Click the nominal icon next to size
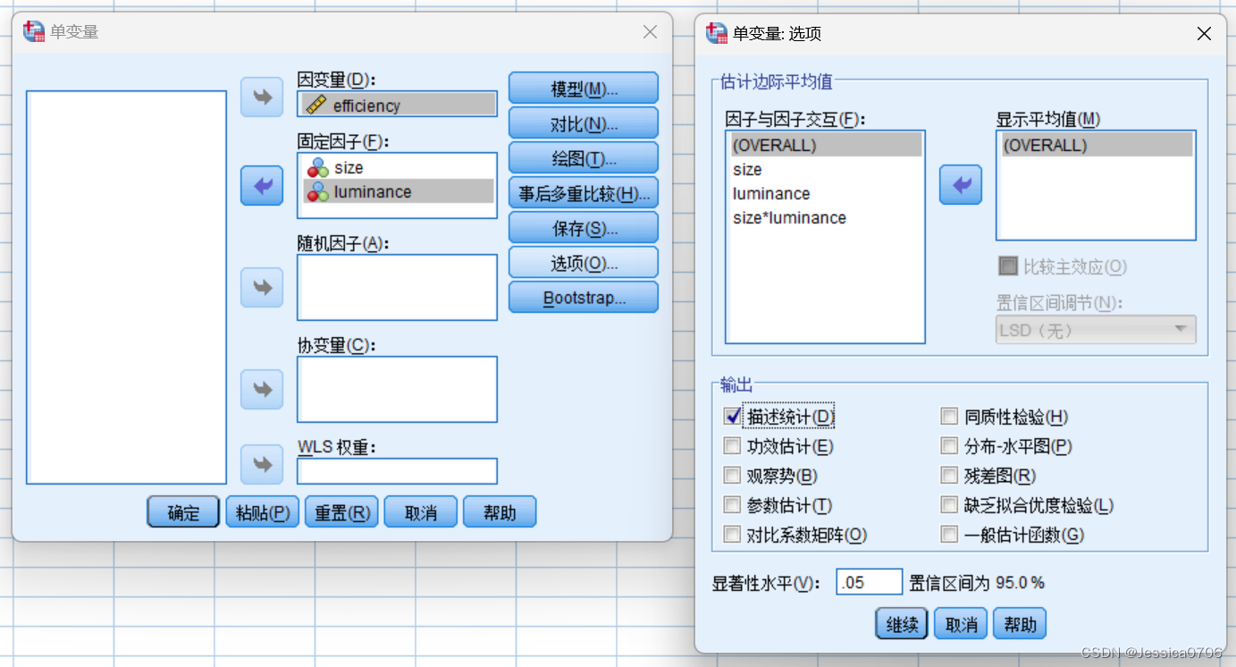This screenshot has height=667, width=1236. (x=317, y=167)
